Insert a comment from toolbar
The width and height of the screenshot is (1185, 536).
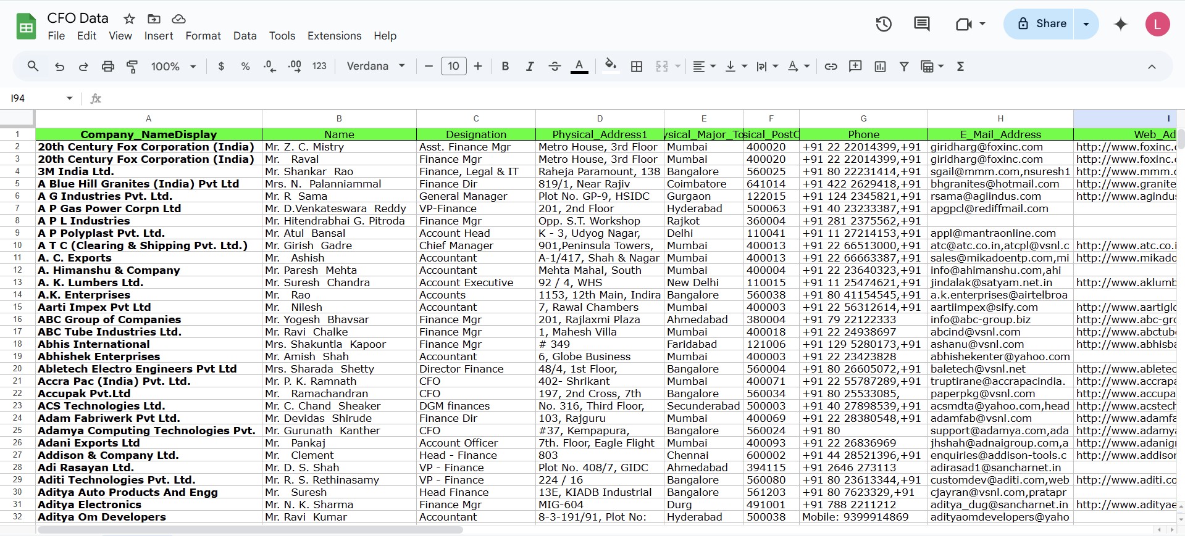coord(855,66)
